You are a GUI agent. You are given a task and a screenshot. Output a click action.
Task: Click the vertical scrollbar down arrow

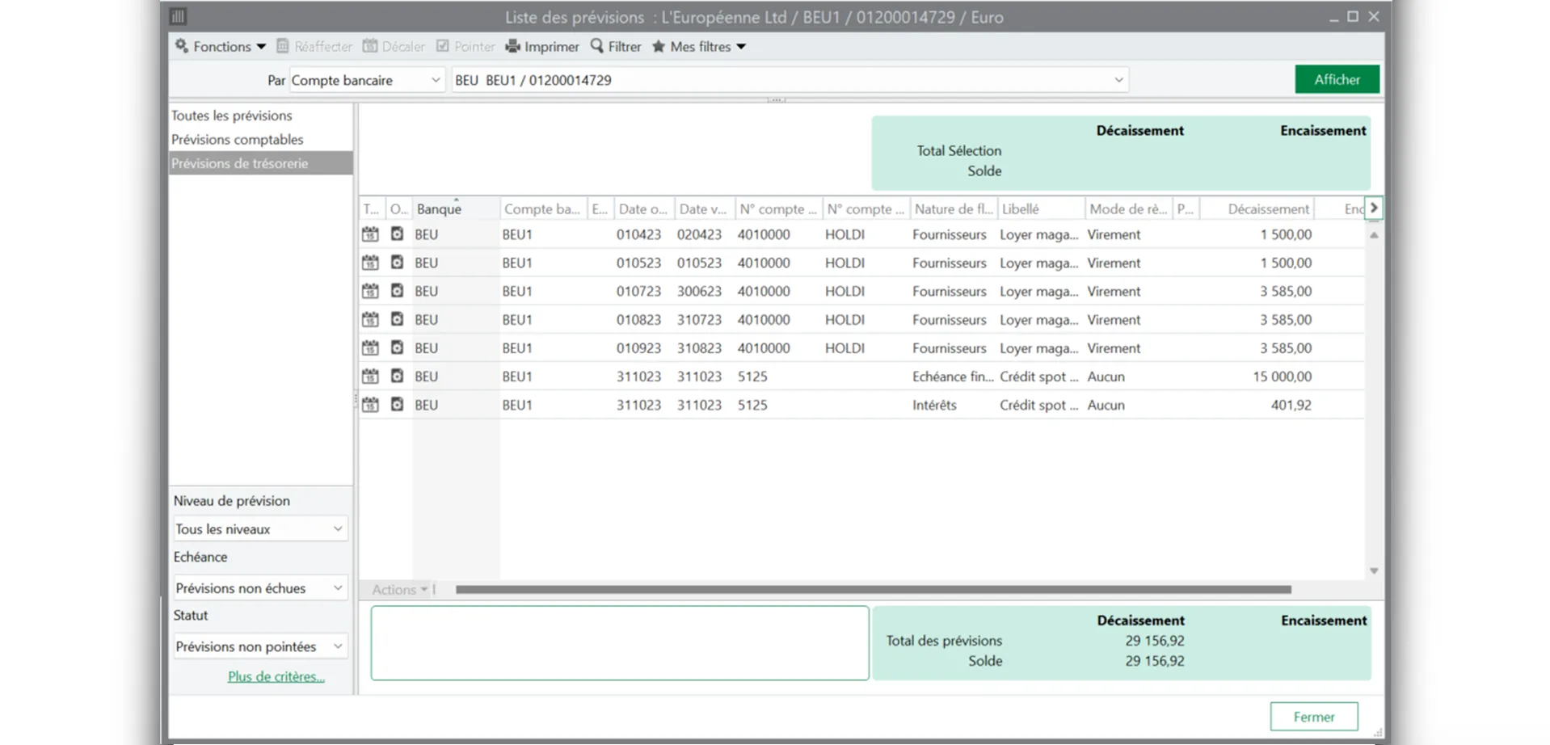pos(1374,570)
